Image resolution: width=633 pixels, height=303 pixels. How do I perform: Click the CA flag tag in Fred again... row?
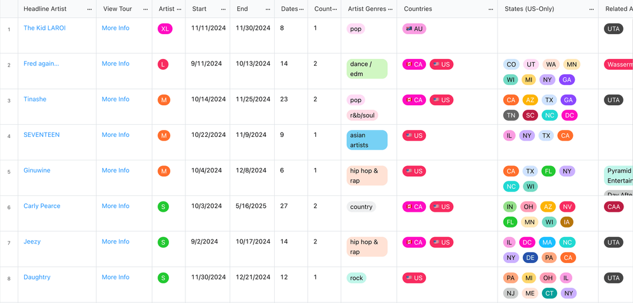(x=414, y=64)
